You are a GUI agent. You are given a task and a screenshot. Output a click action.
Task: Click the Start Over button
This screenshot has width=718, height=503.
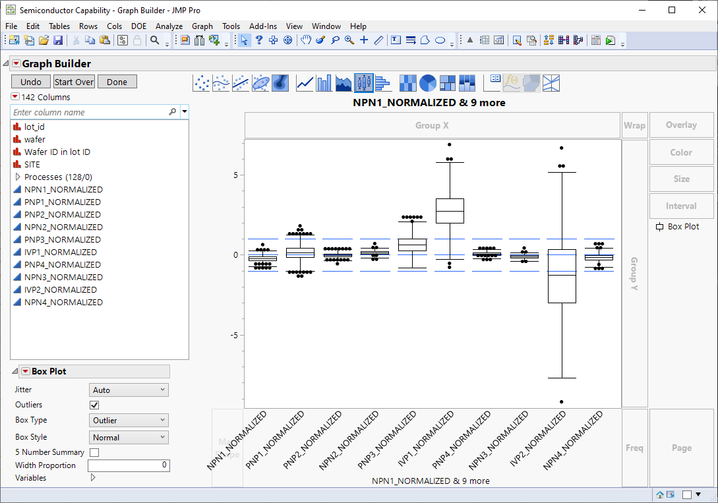74,82
